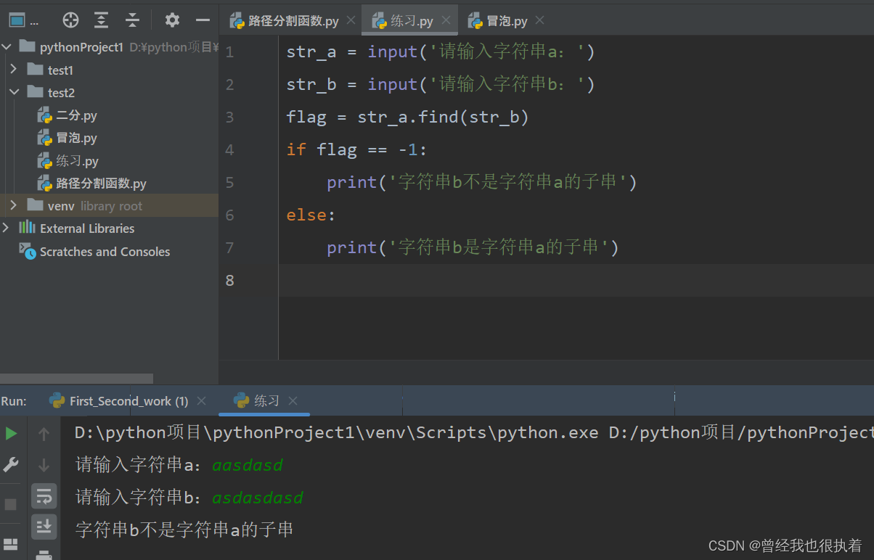Image resolution: width=874 pixels, height=560 pixels.
Task: Click console input text aasdasd
Action: [x=248, y=465]
